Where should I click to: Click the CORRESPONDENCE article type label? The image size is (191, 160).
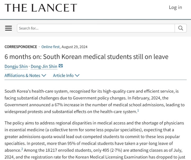[x=21, y=47]
